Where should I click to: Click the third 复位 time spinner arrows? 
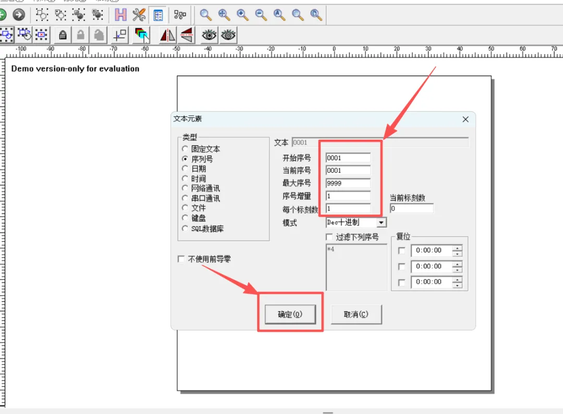point(457,282)
